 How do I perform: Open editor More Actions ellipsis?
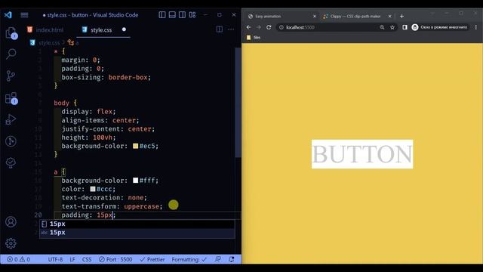(x=231, y=29)
